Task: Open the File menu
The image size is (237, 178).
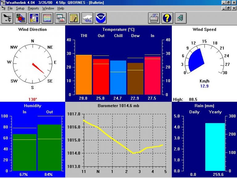Action: pos(10,8)
